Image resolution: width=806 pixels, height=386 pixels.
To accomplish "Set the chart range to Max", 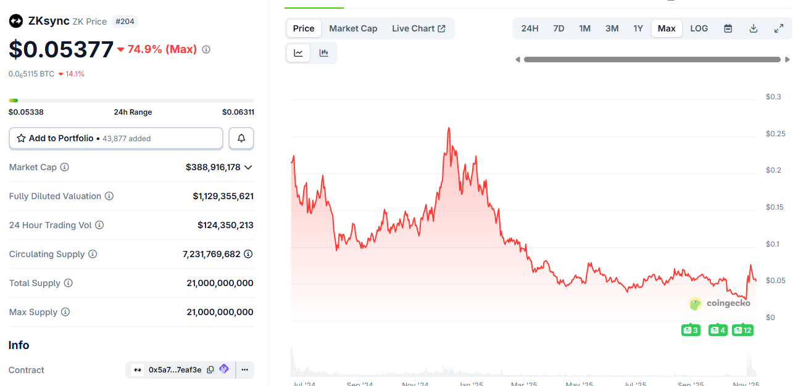I will coord(667,28).
